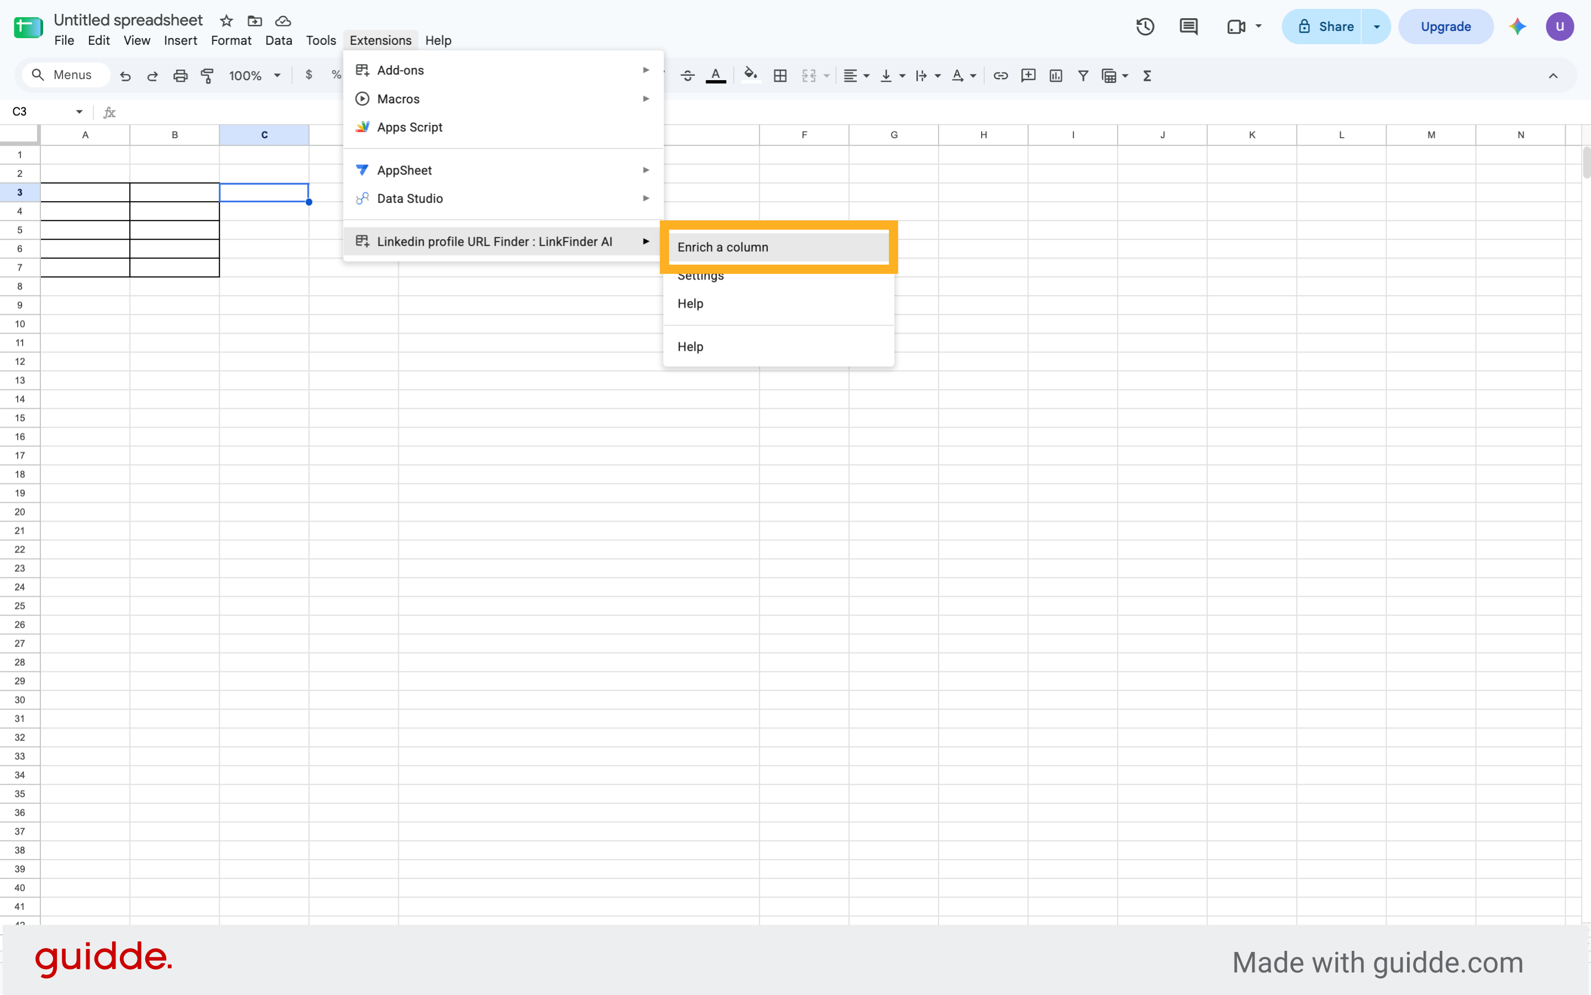Close the open Extensions menu
1591x995 pixels.
click(x=380, y=40)
